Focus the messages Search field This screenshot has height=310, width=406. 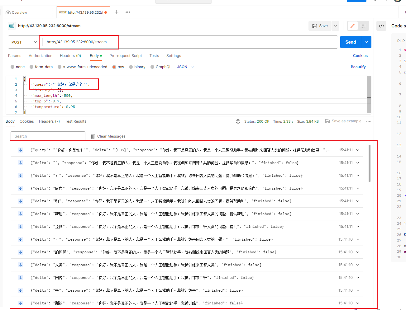pyautogui.click(x=48, y=136)
